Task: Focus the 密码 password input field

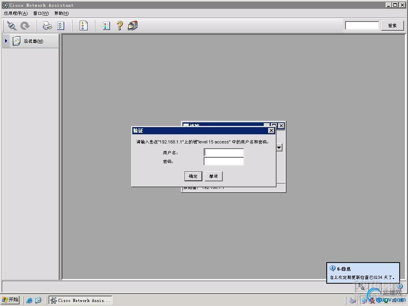Action: click(224, 161)
